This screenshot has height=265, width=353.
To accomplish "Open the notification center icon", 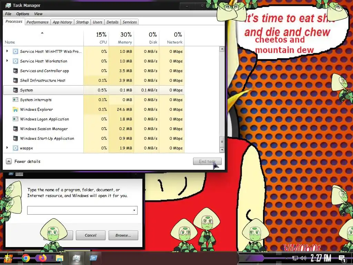I will (342, 259).
